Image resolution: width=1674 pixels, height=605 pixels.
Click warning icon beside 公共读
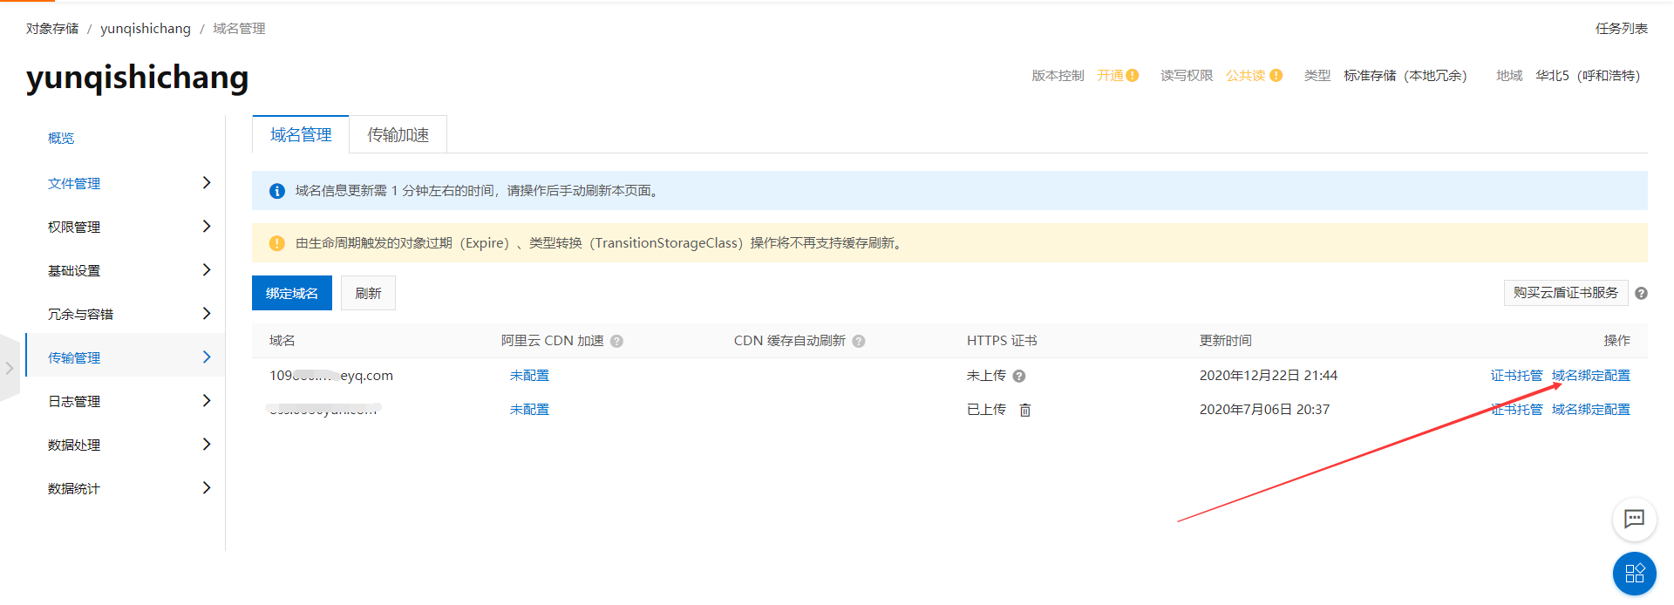click(1276, 76)
